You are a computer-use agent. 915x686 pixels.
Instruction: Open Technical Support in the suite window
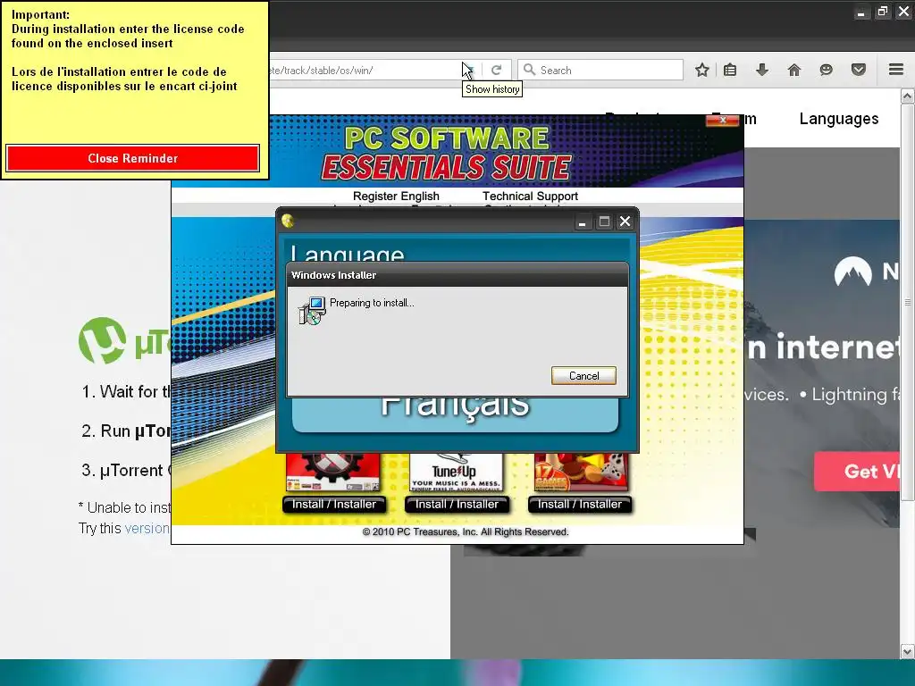(530, 196)
